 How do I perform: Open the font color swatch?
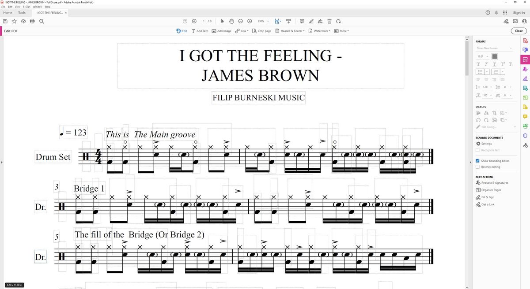(495, 56)
